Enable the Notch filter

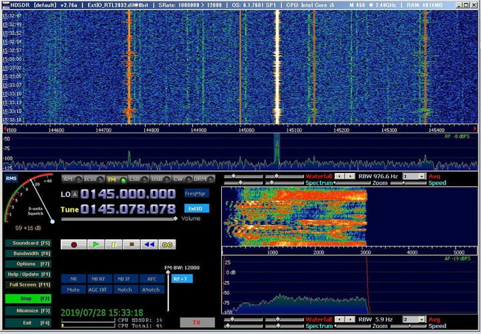pos(126,289)
